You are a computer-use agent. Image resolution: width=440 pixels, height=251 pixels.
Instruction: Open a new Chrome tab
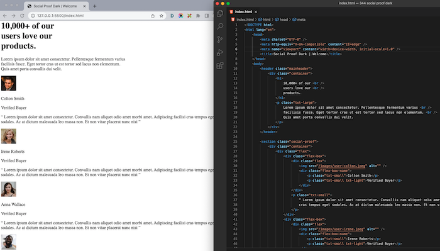point(94,6)
